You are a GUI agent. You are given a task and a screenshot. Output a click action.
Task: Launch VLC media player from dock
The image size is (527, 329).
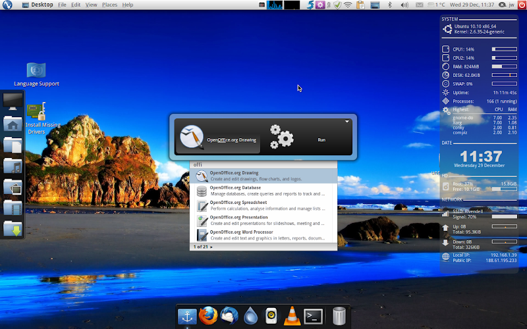[x=292, y=316]
